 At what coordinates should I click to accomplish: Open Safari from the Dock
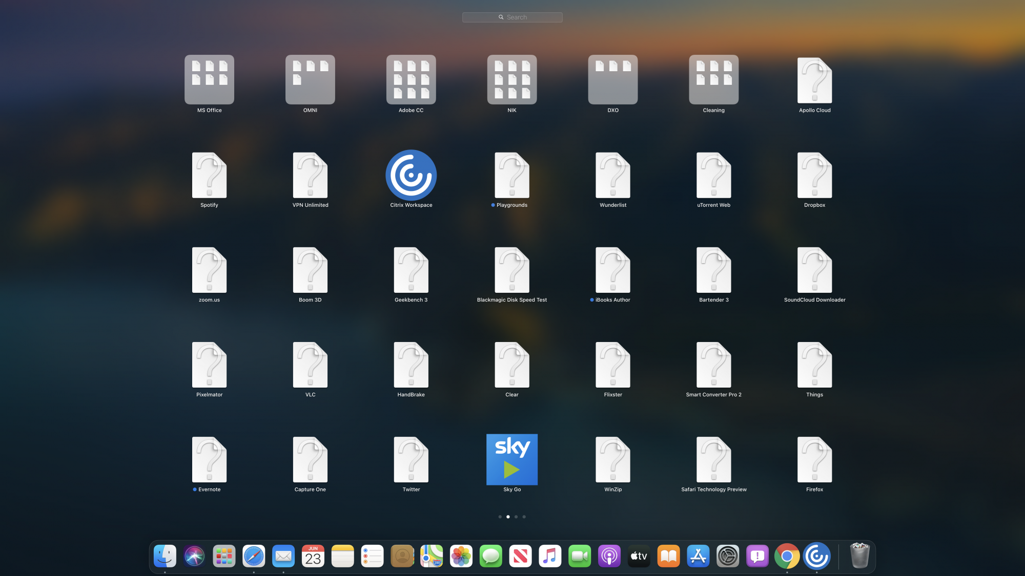click(254, 556)
